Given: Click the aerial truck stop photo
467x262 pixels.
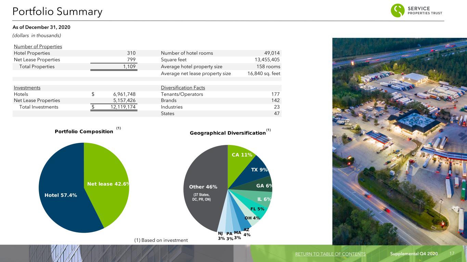Looking at the screenshot, I should click(400, 141).
